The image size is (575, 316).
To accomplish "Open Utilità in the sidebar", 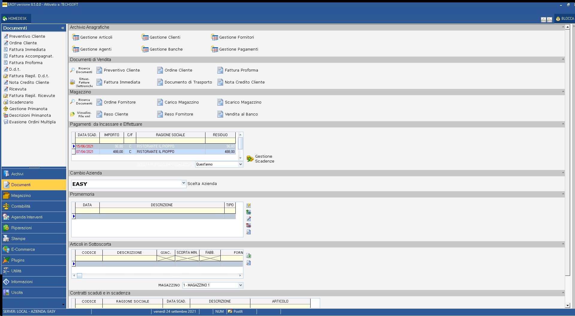I will pyautogui.click(x=34, y=271).
